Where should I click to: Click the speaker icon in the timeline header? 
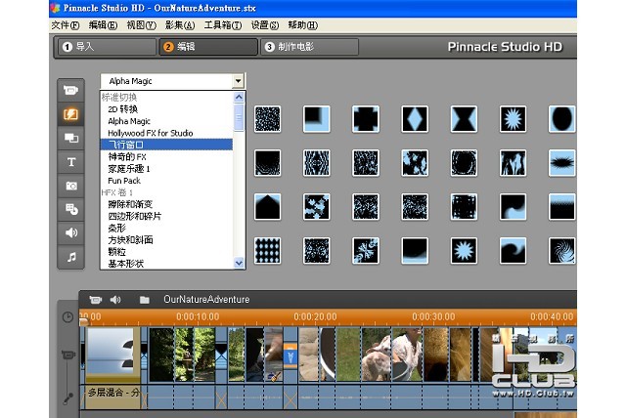115,300
